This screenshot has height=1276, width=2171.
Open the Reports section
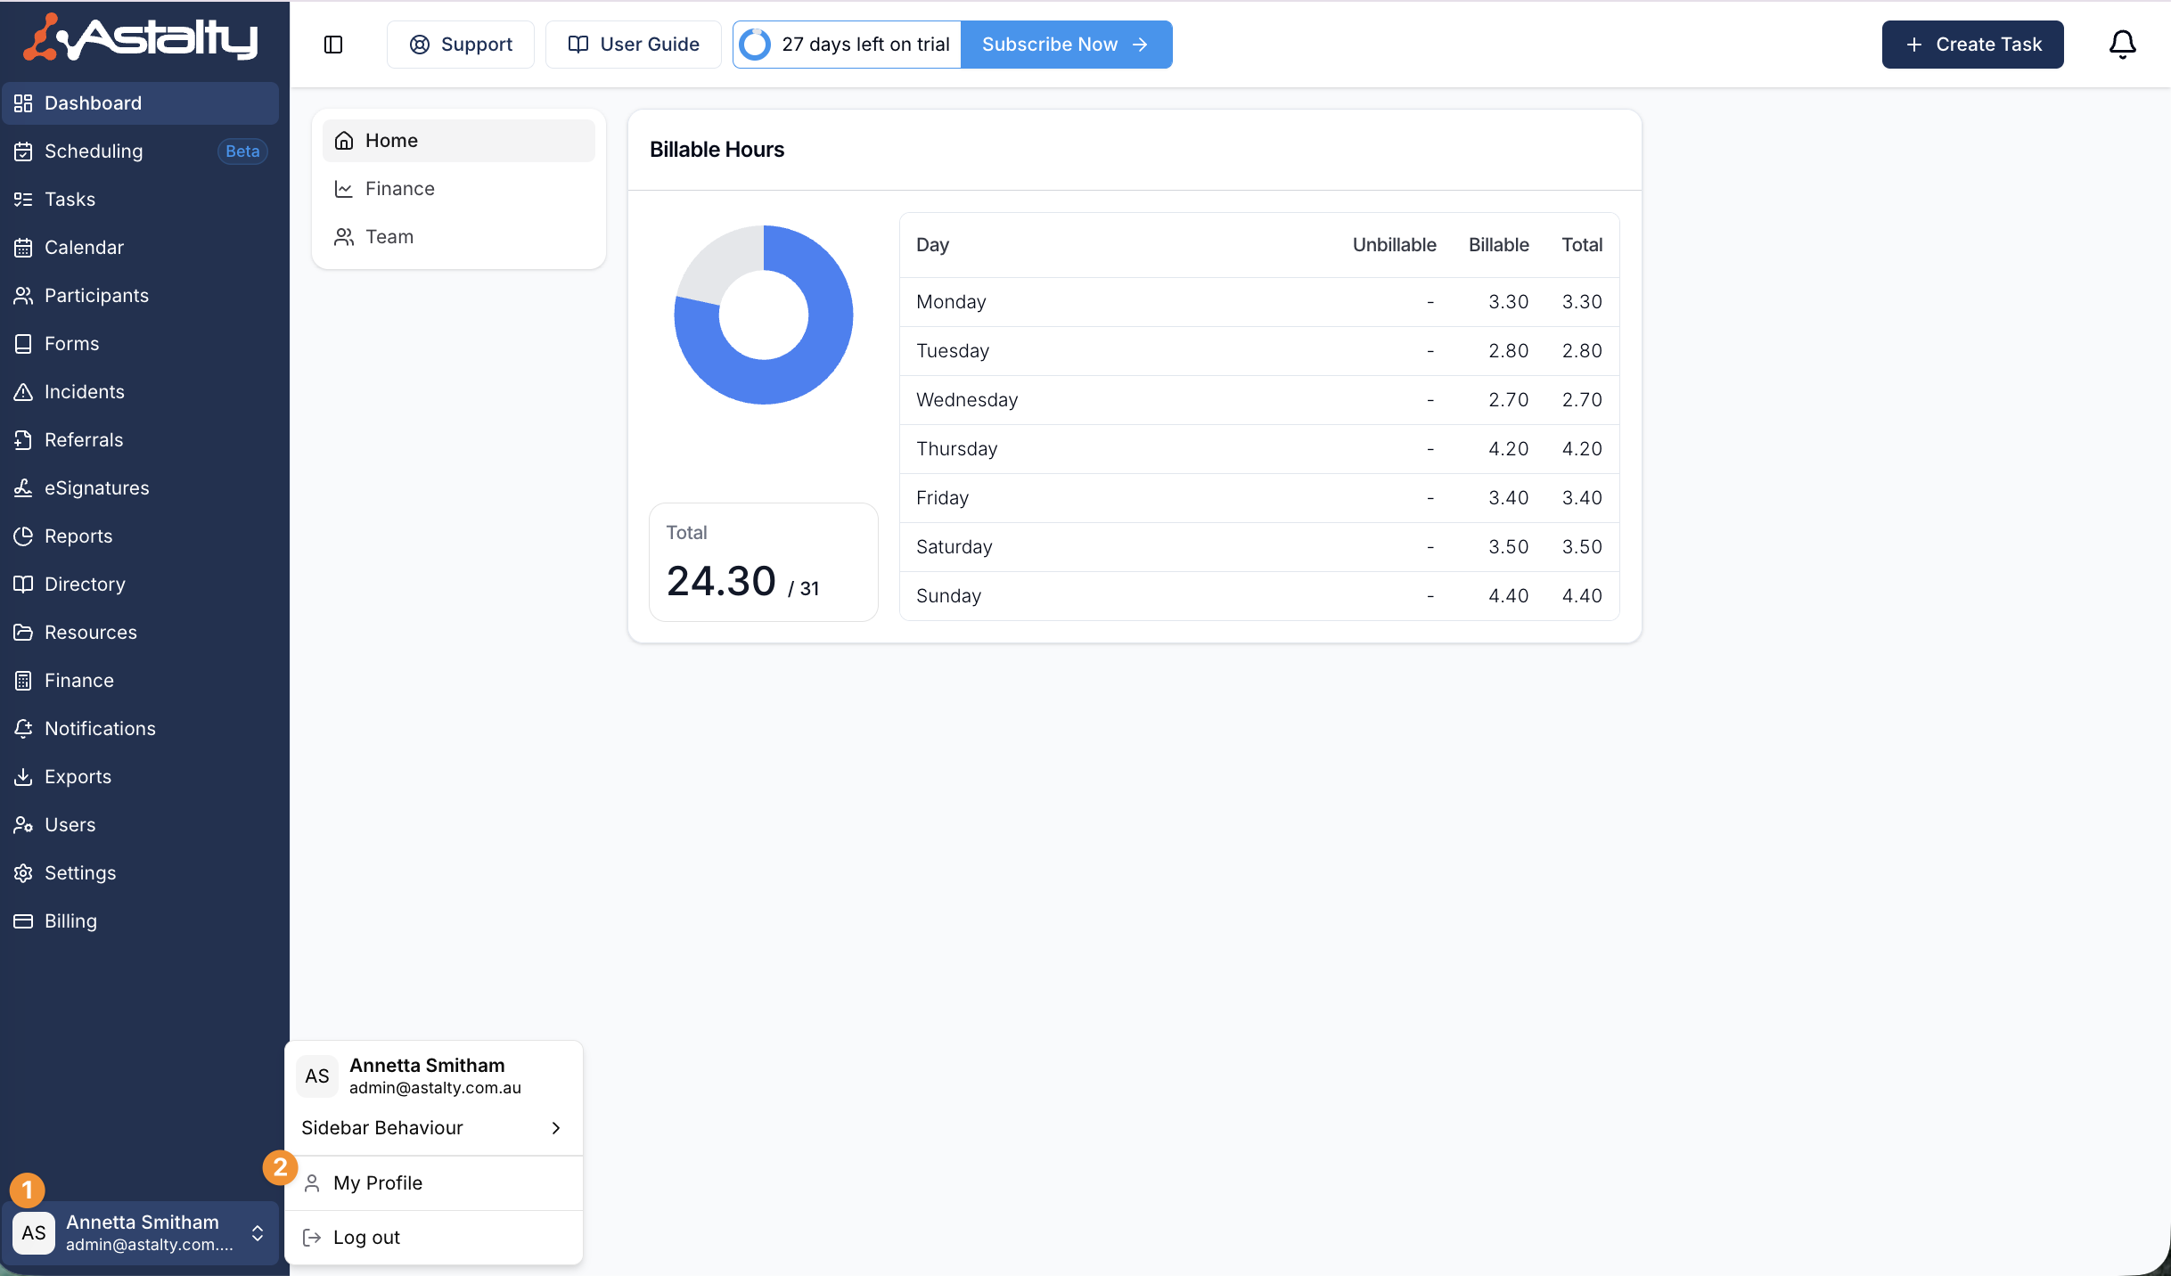(78, 536)
